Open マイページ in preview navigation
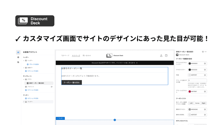This screenshot has height=125, width=223. pos(76,56)
